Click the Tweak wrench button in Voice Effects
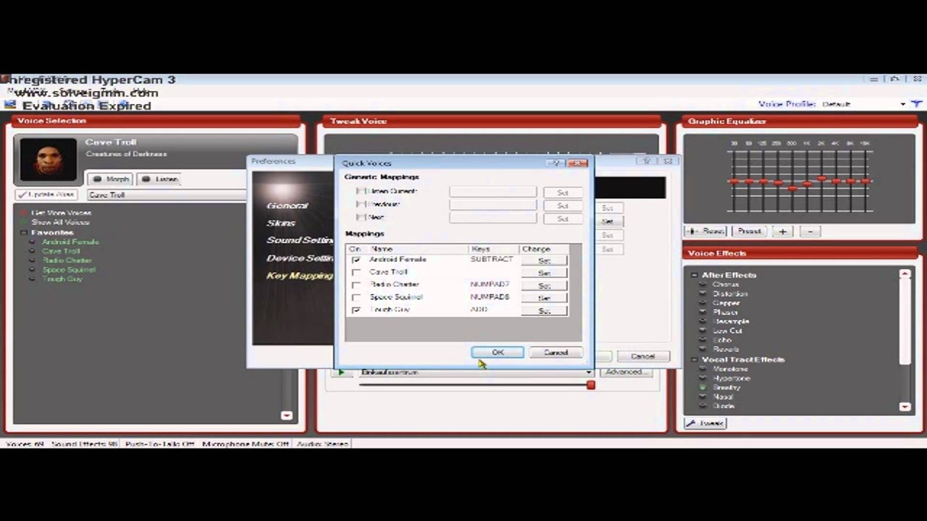Image resolution: width=927 pixels, height=521 pixels. coord(705,423)
